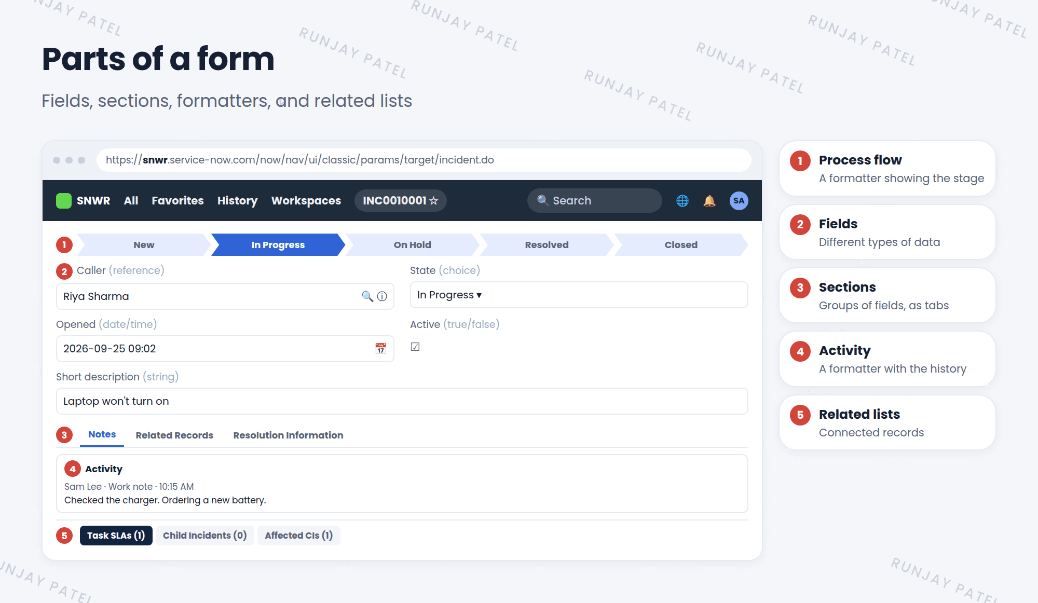This screenshot has height=603, width=1038.
Task: Open the notifications bell
Action: pos(709,201)
